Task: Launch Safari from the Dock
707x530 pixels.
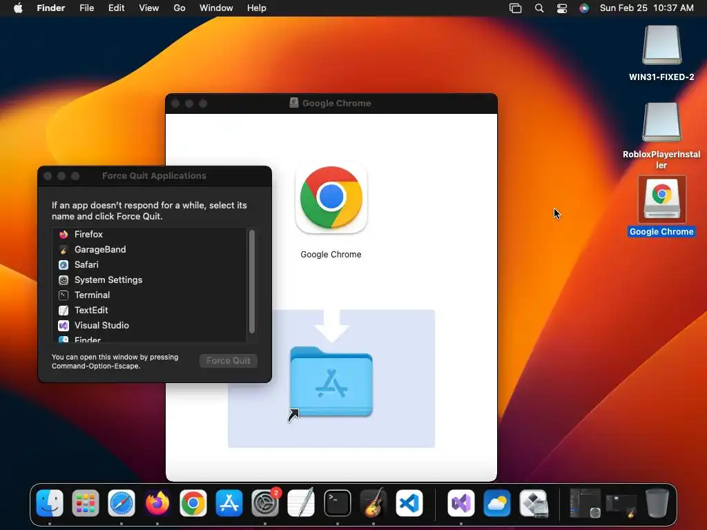Action: tap(122, 502)
